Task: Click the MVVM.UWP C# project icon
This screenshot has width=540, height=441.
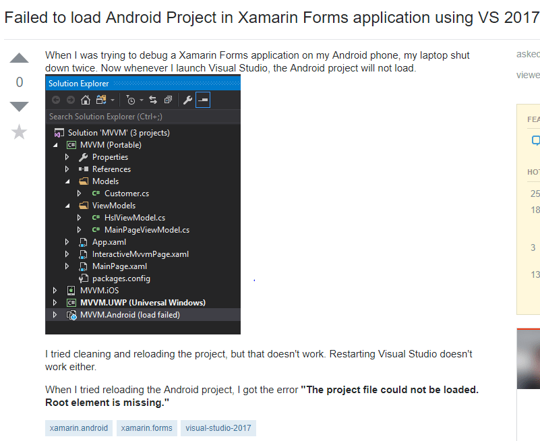Action: 71,303
